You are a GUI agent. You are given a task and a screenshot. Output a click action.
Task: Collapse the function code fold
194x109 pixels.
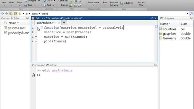tap(42, 28)
